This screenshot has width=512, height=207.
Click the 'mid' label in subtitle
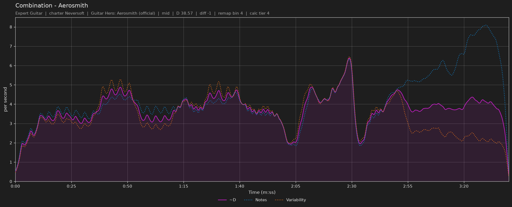tap(166, 13)
